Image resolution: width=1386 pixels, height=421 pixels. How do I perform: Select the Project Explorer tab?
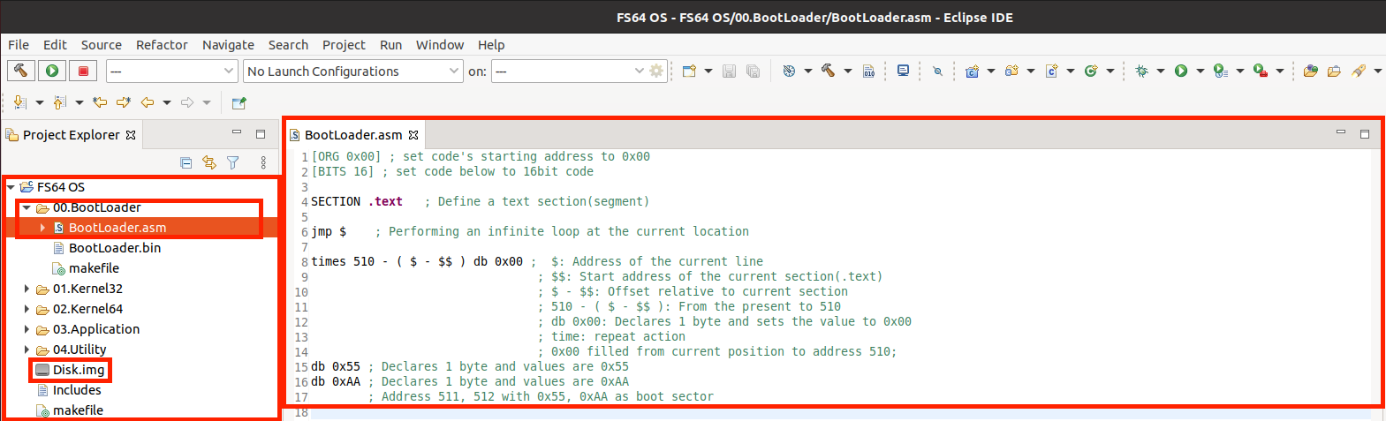click(x=71, y=135)
